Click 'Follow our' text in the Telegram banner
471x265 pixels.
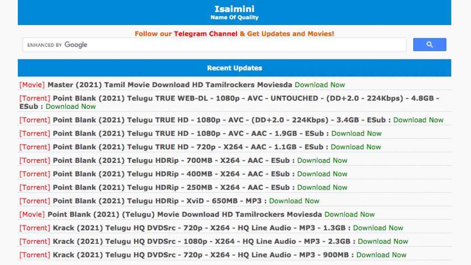pos(153,34)
